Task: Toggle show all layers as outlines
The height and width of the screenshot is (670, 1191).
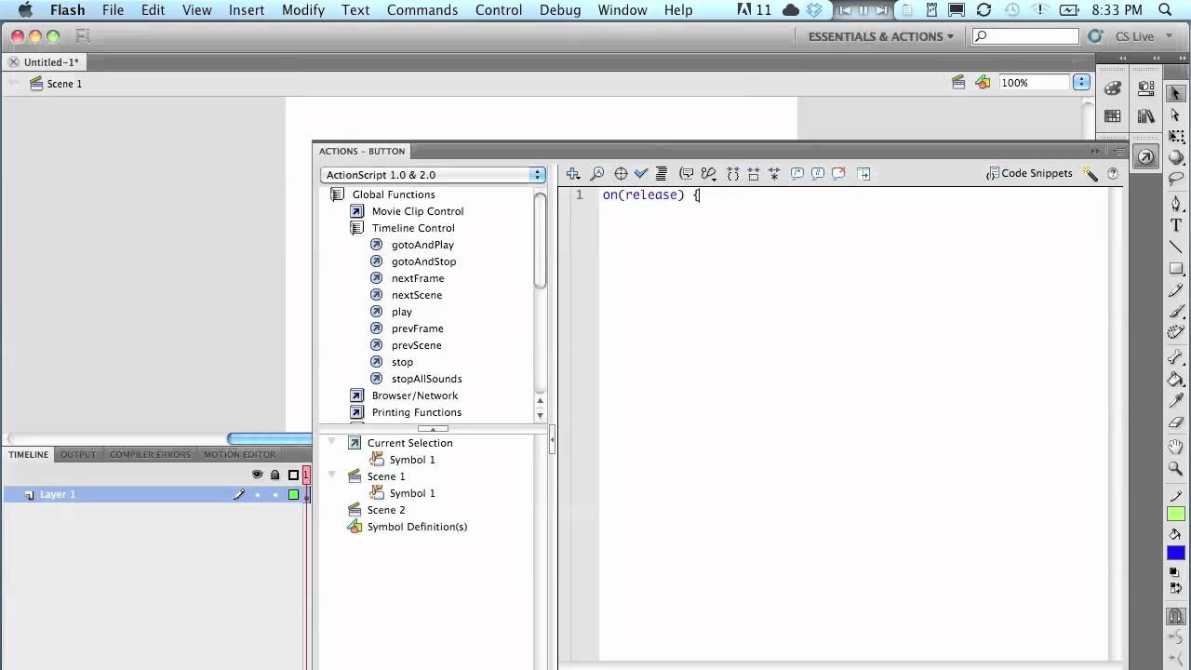Action: coord(293,475)
